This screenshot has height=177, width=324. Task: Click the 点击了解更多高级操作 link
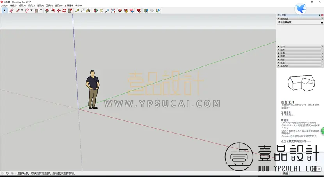296,141
